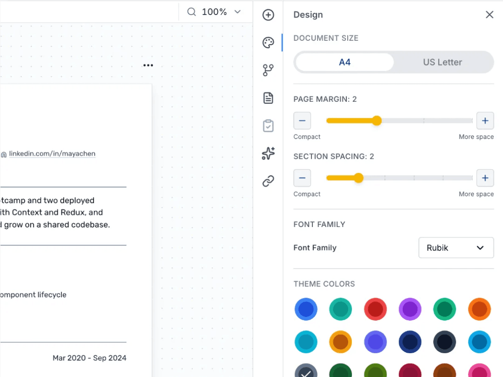Choose the olive green theme color in third row
This screenshot has height=377, width=503.
[375, 371]
